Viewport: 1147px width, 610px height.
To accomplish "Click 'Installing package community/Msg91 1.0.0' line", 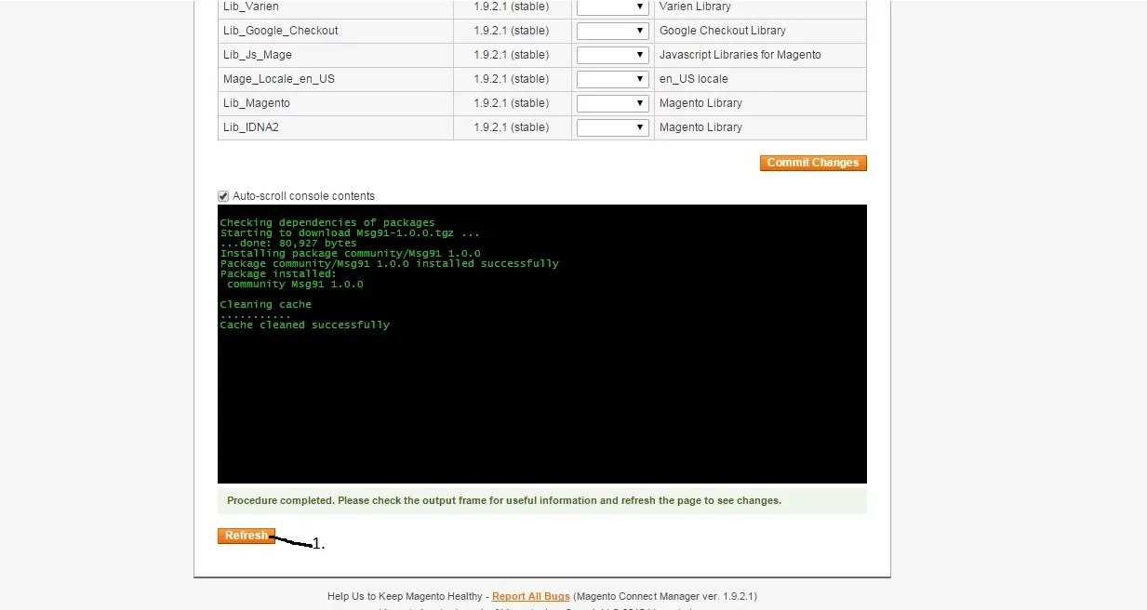I will 350,254.
